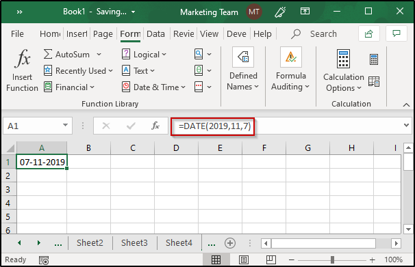Open the Sheet4 tab
Screen dimensions: 415x267
coord(179,242)
